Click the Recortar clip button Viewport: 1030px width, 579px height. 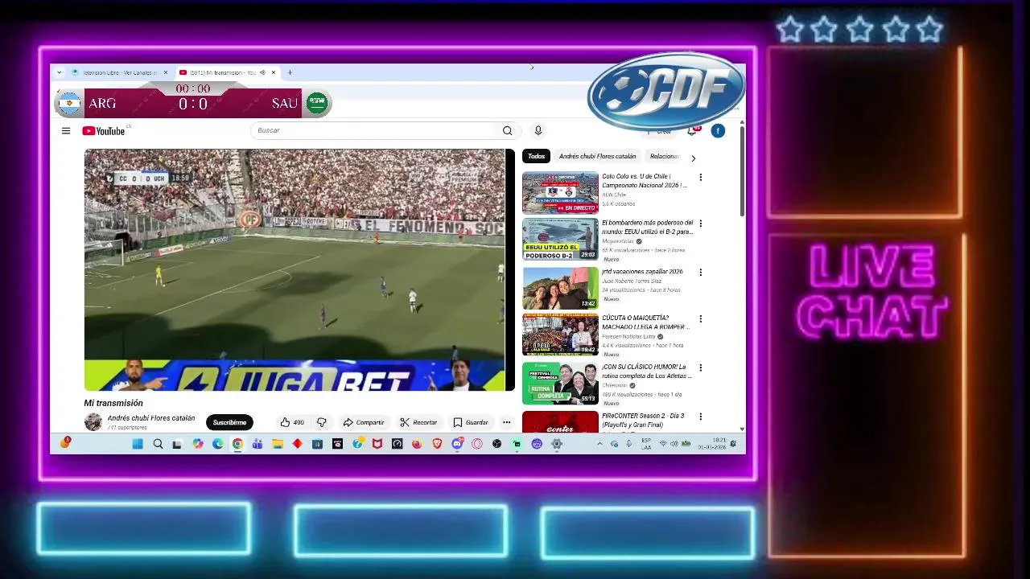[x=418, y=422]
